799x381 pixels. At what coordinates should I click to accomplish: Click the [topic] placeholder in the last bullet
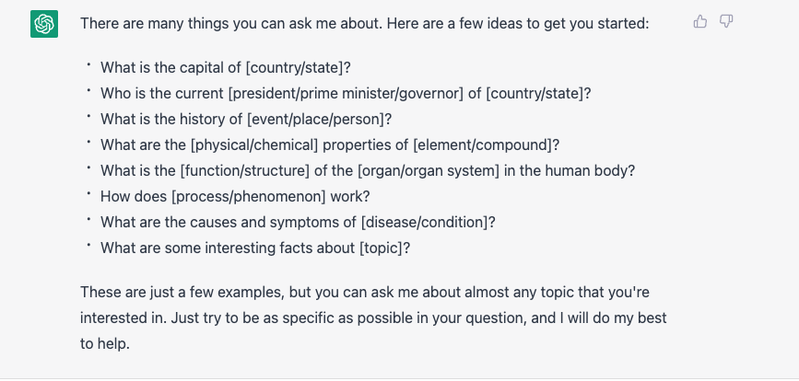pos(381,248)
